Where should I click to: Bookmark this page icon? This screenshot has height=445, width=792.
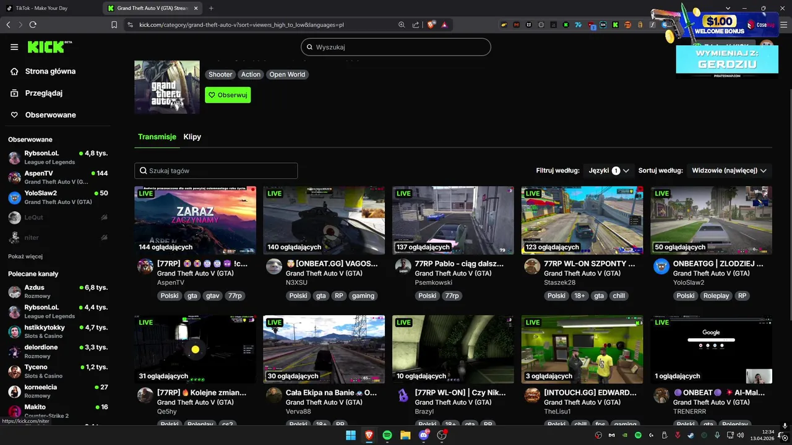tap(114, 25)
